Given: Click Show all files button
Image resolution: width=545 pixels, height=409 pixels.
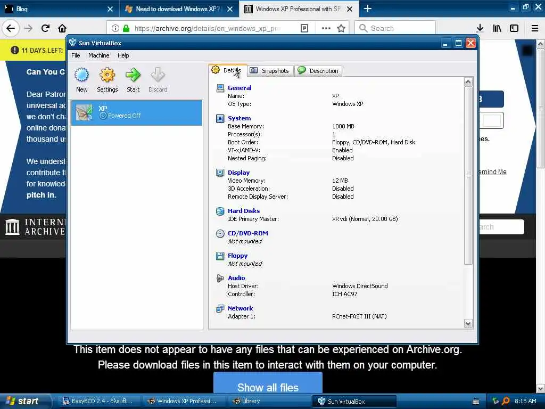Looking at the screenshot, I should click(268, 383).
